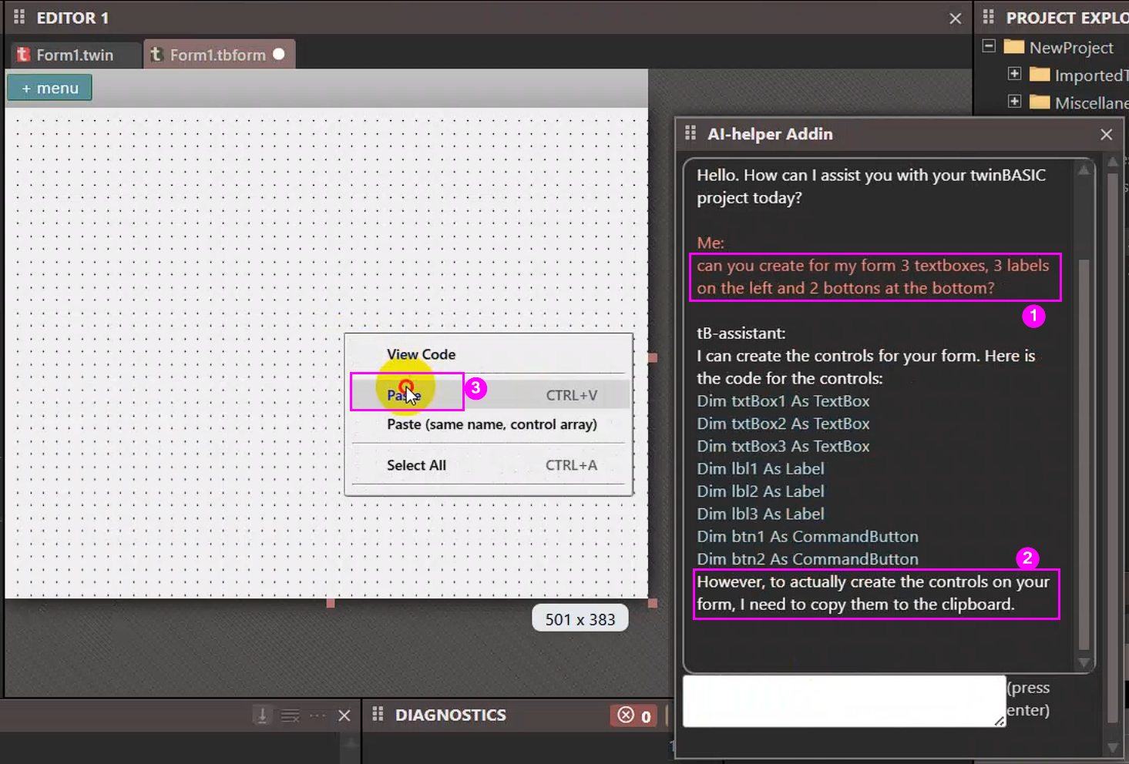This screenshot has width=1129, height=764.
Task: Click the red error count badge in Diagnostics
Action: point(634,715)
